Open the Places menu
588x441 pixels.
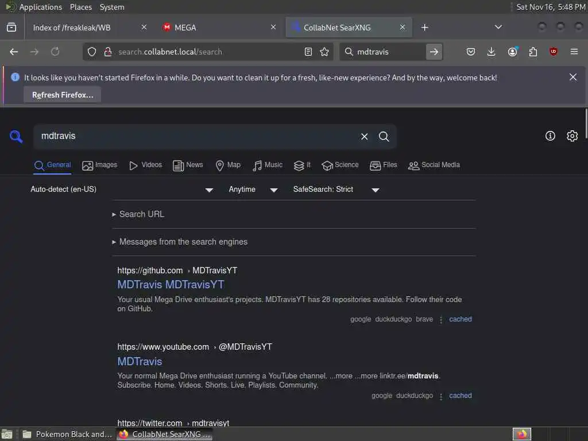coord(80,7)
